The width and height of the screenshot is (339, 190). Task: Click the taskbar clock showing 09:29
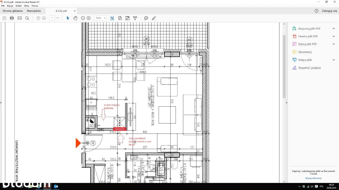point(331,186)
